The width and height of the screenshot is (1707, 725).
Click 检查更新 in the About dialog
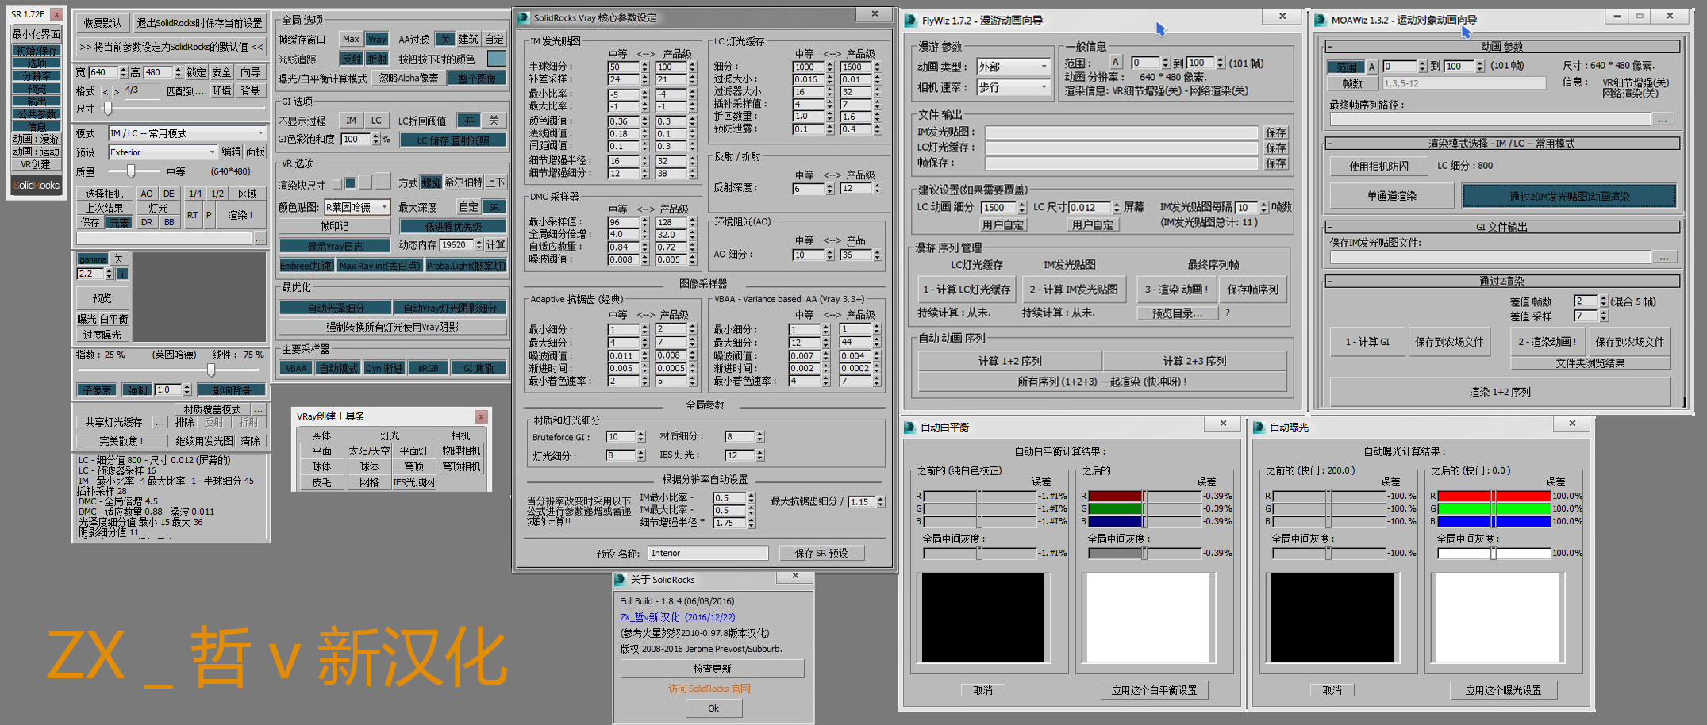(x=712, y=669)
